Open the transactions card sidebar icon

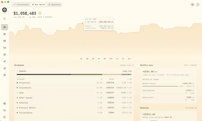click(5, 48)
